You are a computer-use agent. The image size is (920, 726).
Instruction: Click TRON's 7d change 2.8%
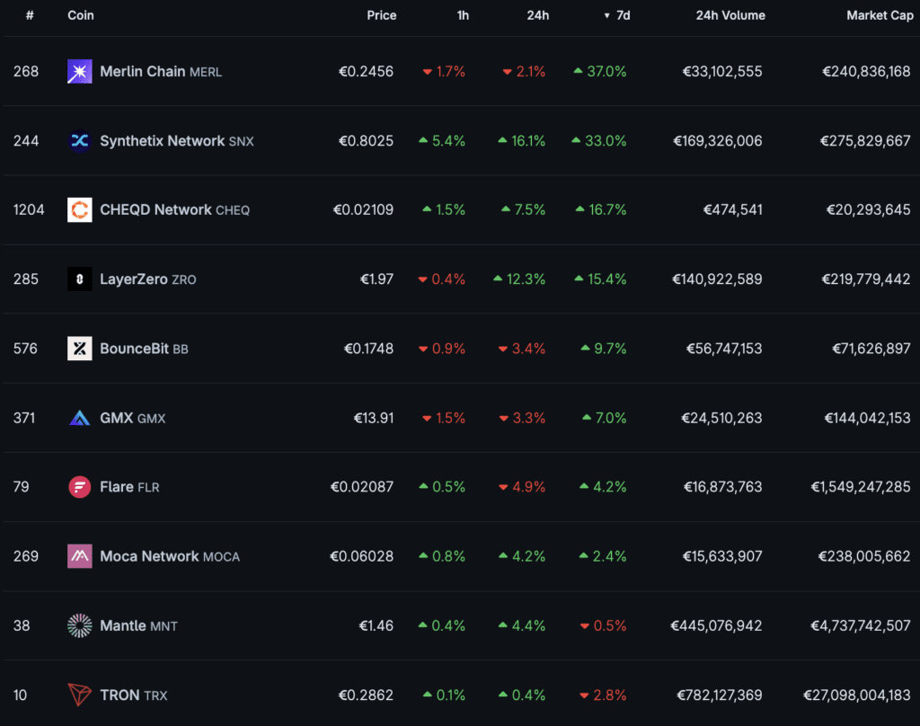[603, 695]
